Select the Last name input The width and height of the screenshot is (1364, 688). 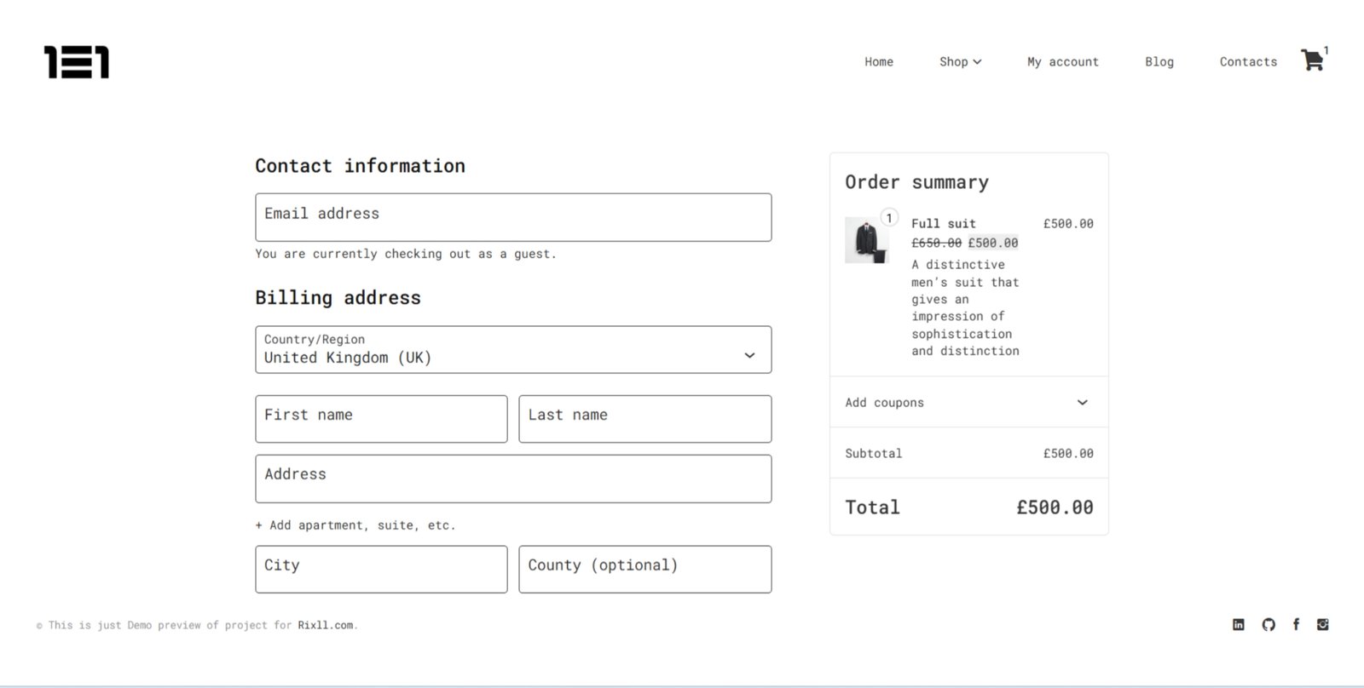point(644,419)
